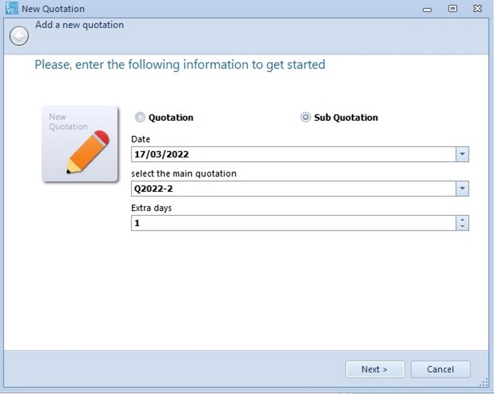Maximize the New Quotation window

coord(453,8)
